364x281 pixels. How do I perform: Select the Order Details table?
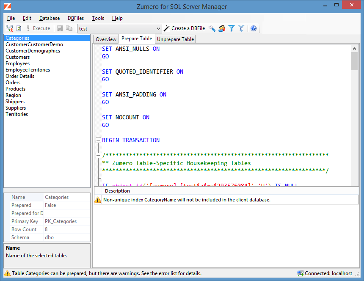click(20, 76)
